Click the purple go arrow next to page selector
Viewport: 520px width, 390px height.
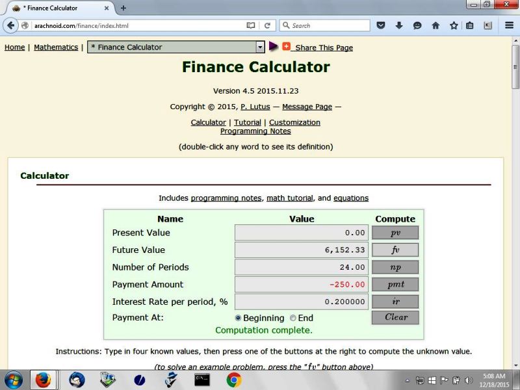[273, 46]
